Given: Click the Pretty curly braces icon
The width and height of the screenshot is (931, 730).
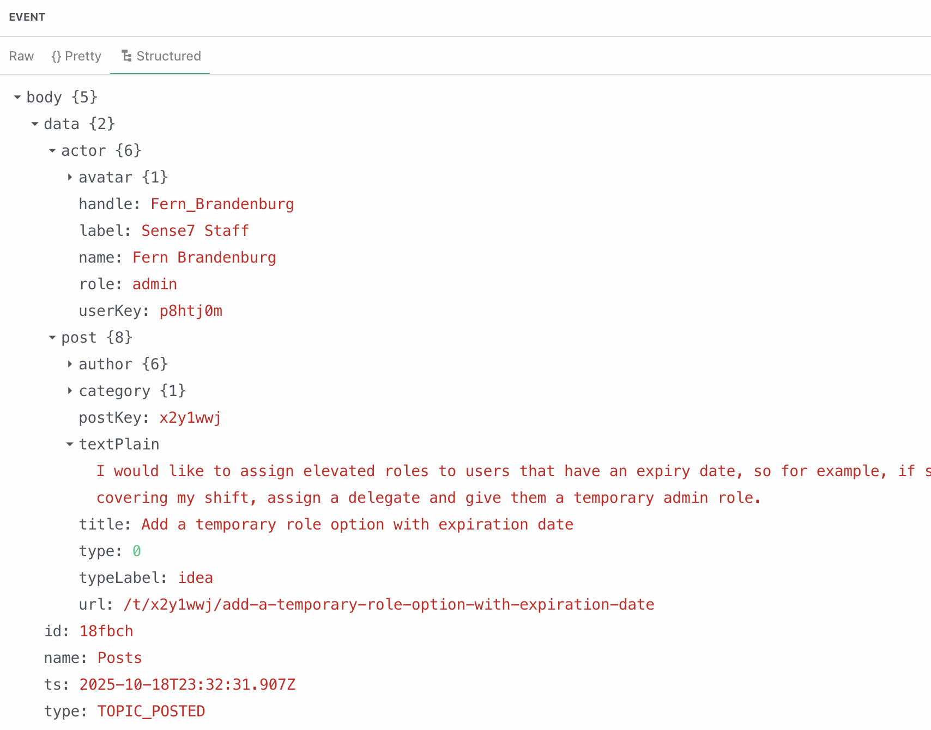Looking at the screenshot, I should click(x=56, y=56).
